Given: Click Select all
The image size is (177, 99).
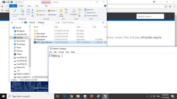Looking at the screenshot, I should (88, 10).
